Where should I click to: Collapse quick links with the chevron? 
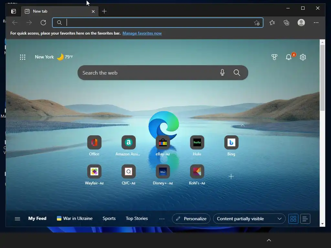(x=243, y=125)
